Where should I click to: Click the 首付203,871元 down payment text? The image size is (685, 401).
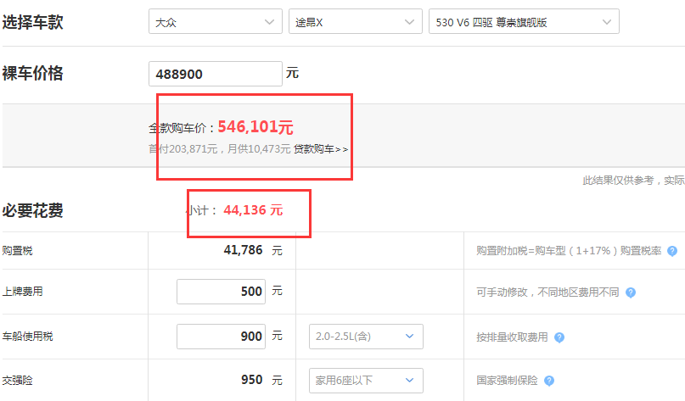(183, 149)
